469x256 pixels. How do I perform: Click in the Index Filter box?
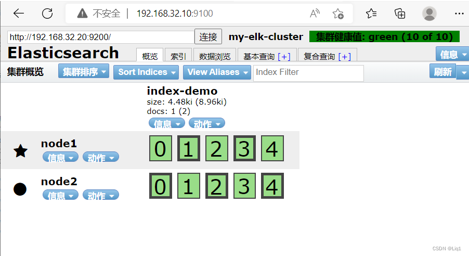click(x=308, y=73)
